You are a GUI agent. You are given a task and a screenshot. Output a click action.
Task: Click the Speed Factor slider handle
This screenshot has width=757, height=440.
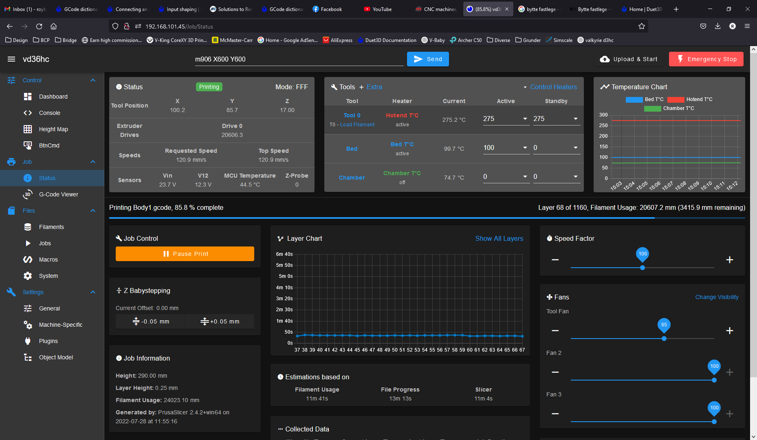(x=643, y=268)
